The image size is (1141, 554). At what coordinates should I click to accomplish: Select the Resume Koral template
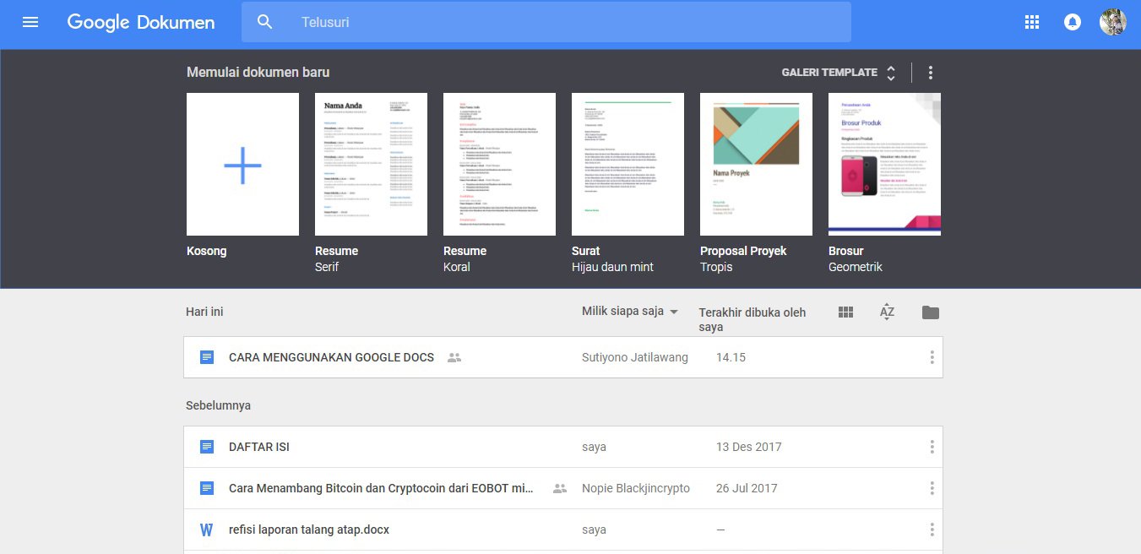tap(499, 164)
